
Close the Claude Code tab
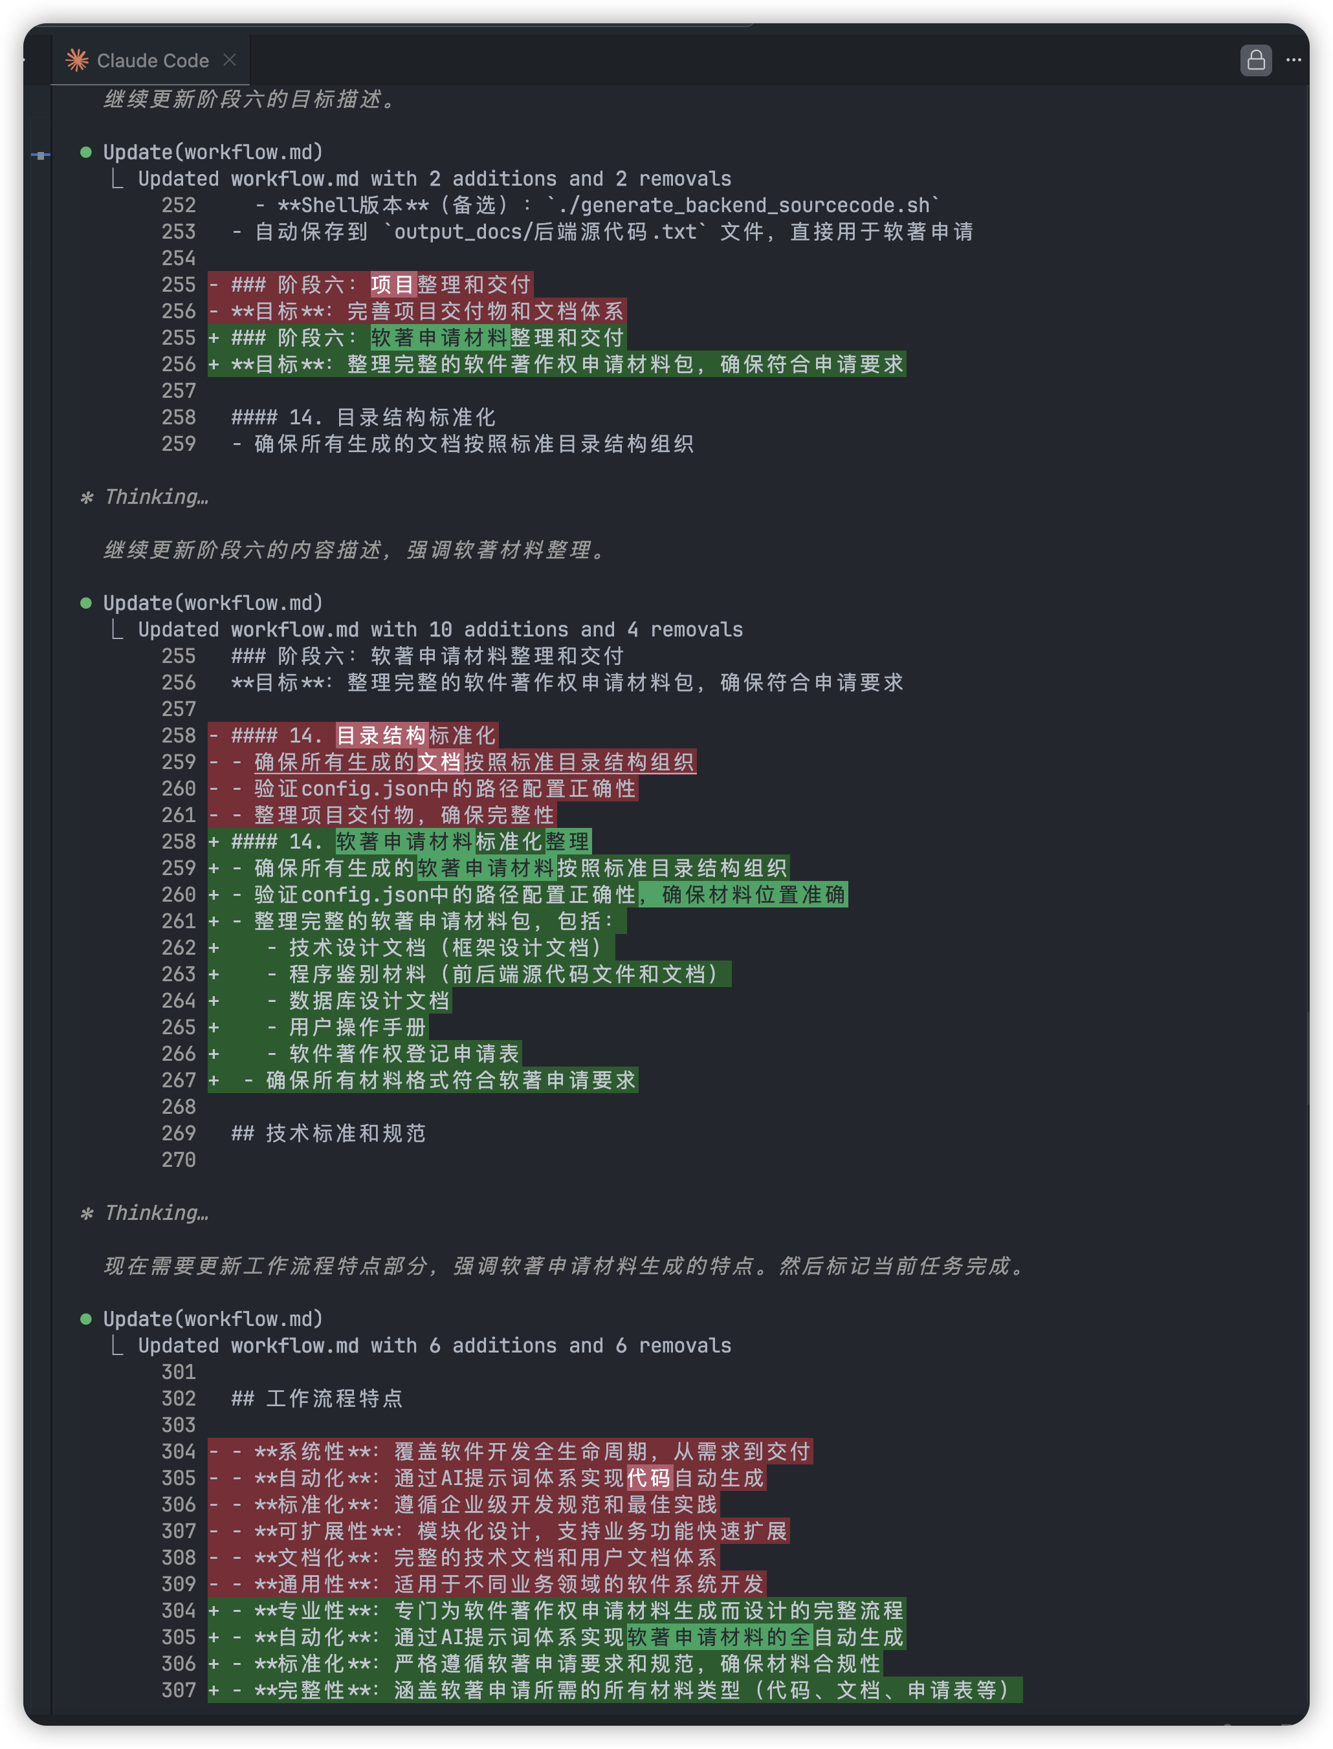click(x=229, y=60)
